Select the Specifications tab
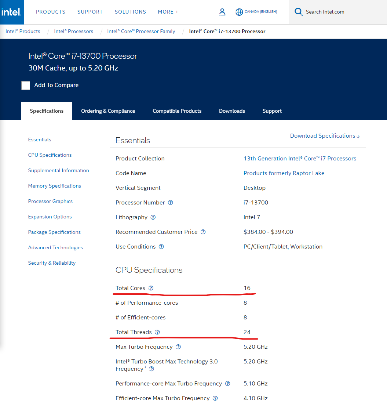The width and height of the screenshot is (387, 402). [x=47, y=111]
